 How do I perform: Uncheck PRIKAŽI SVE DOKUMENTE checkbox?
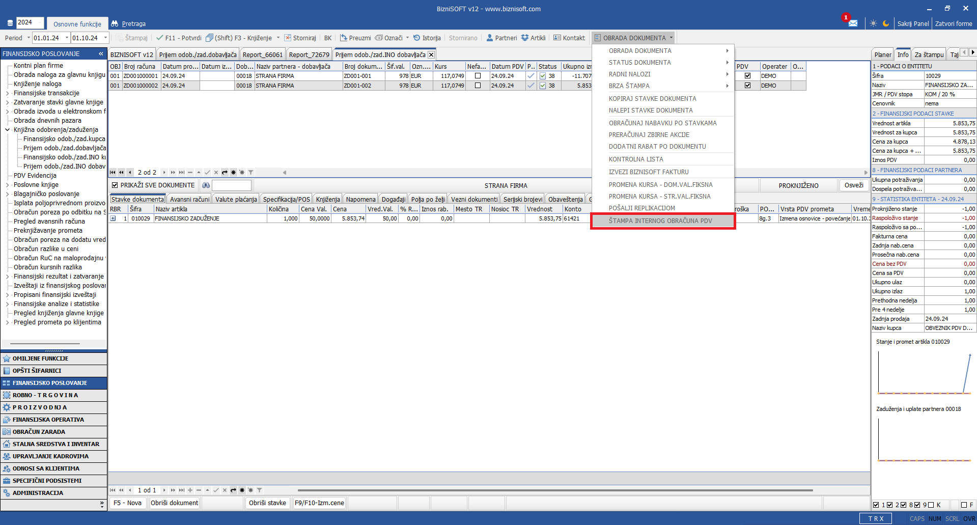click(x=115, y=185)
